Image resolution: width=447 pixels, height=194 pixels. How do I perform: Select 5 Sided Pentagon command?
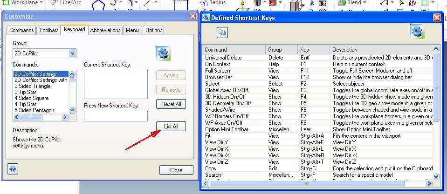coord(41,110)
